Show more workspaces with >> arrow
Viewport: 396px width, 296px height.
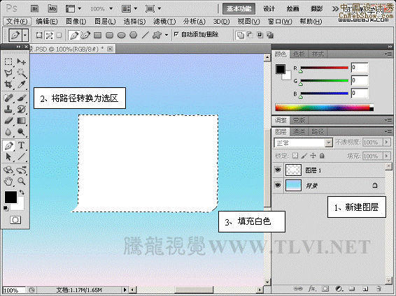[x=335, y=9]
